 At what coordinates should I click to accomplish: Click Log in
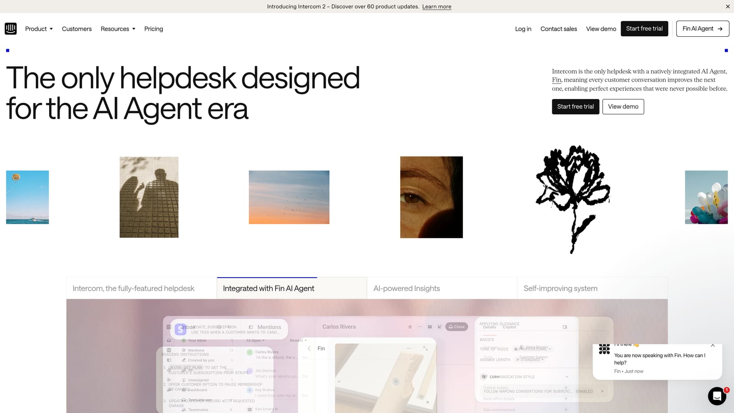(x=523, y=29)
